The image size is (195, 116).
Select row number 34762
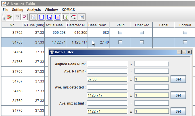click(x=12, y=33)
